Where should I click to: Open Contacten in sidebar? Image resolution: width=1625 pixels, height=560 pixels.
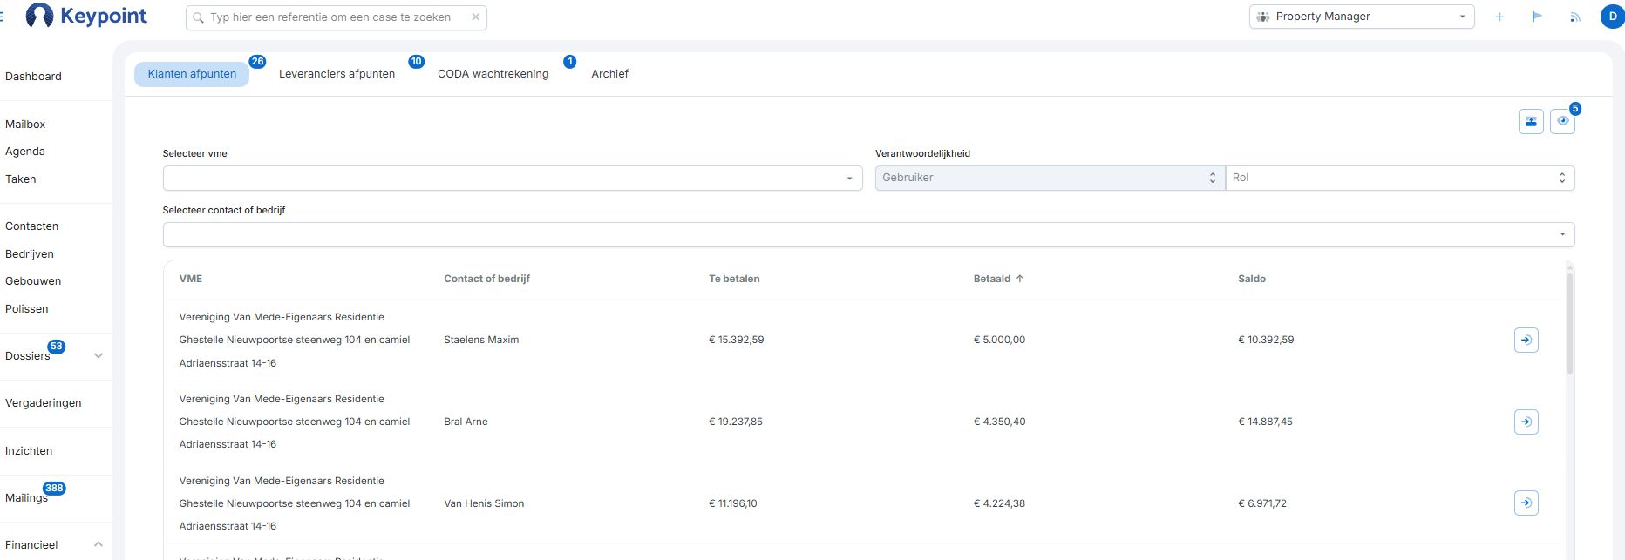click(32, 226)
